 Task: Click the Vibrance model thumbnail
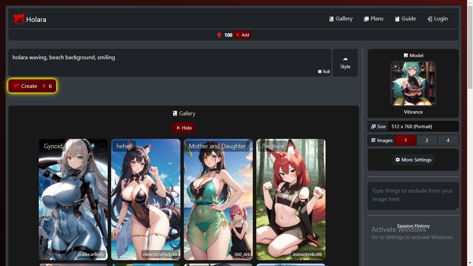tap(413, 83)
